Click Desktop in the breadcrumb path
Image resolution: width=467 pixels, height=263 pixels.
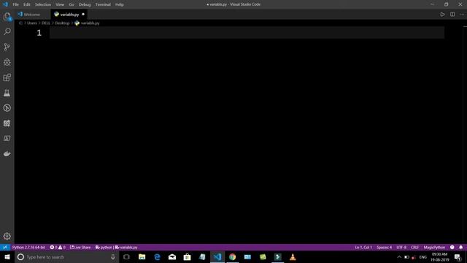click(x=62, y=23)
